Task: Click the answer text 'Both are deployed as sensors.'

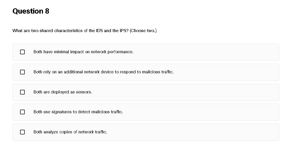Action: click(63, 92)
